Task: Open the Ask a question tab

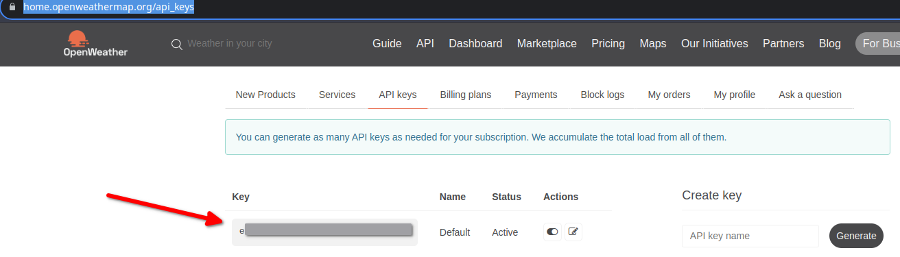Action: (810, 95)
